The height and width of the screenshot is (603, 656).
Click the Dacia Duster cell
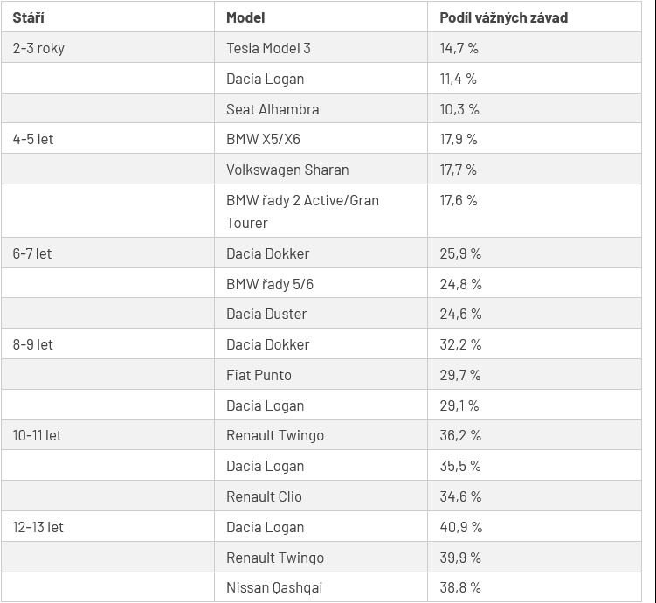(321, 314)
